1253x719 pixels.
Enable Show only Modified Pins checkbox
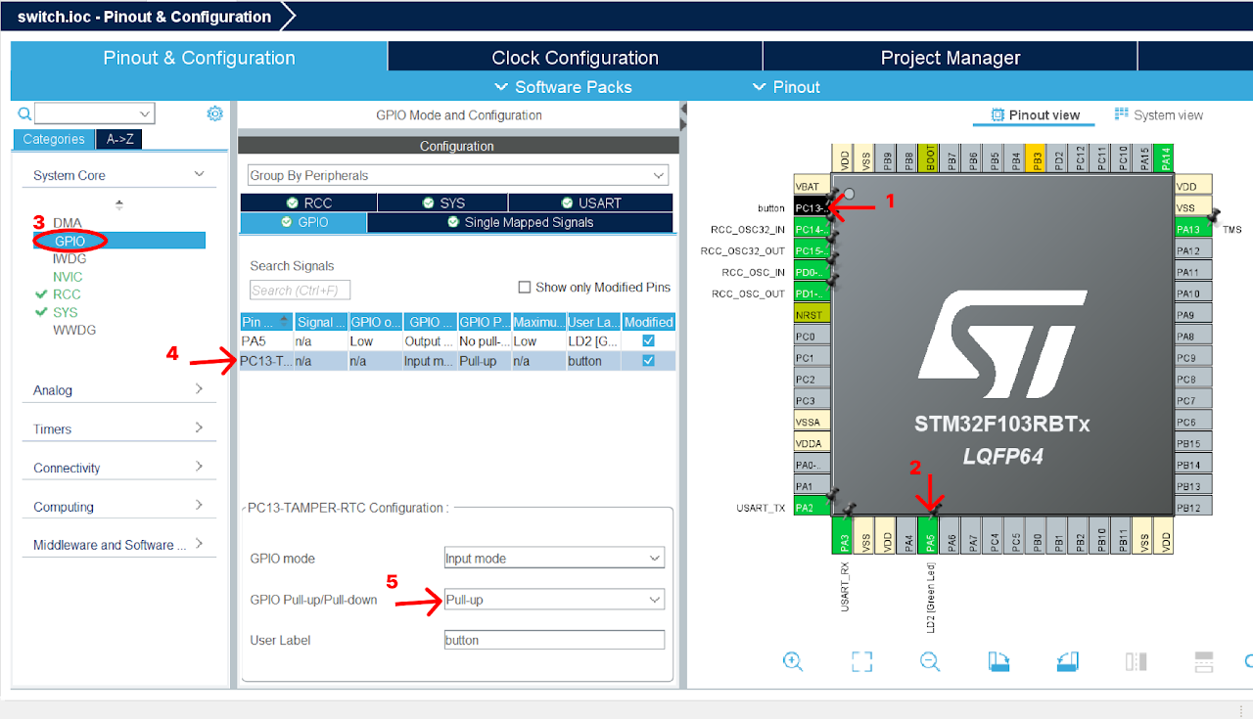tap(525, 288)
